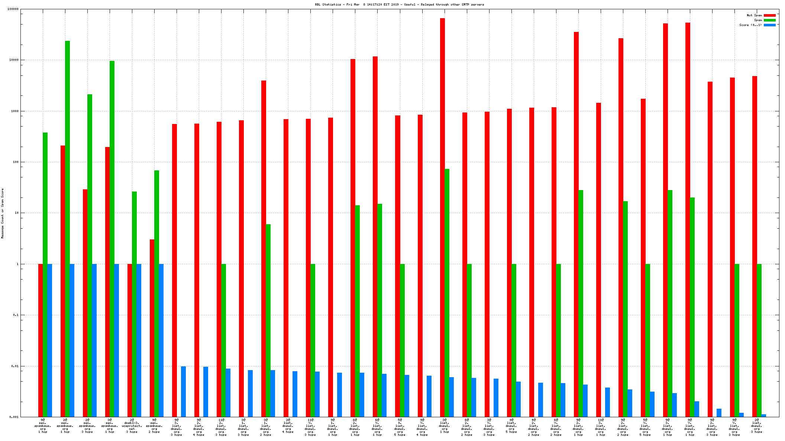Click the 'Message Count or Spam Score' axis label
Image resolution: width=785 pixels, height=441 pixels.
click(x=2, y=213)
